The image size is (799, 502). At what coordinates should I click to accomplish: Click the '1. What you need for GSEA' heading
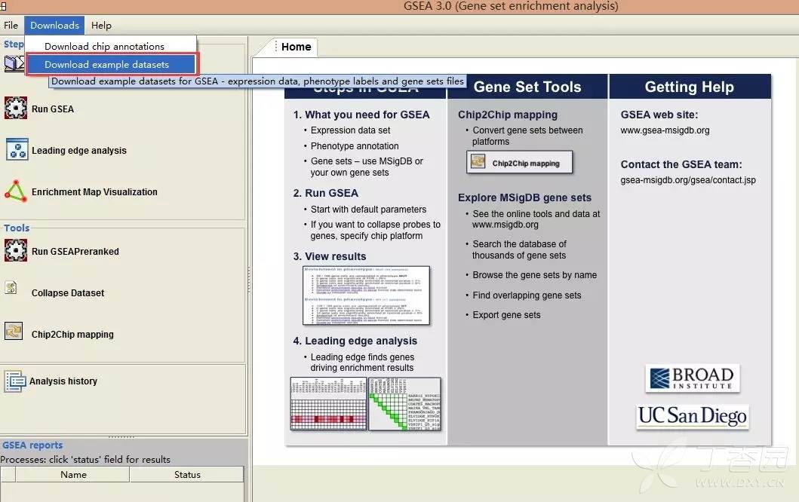click(x=361, y=115)
